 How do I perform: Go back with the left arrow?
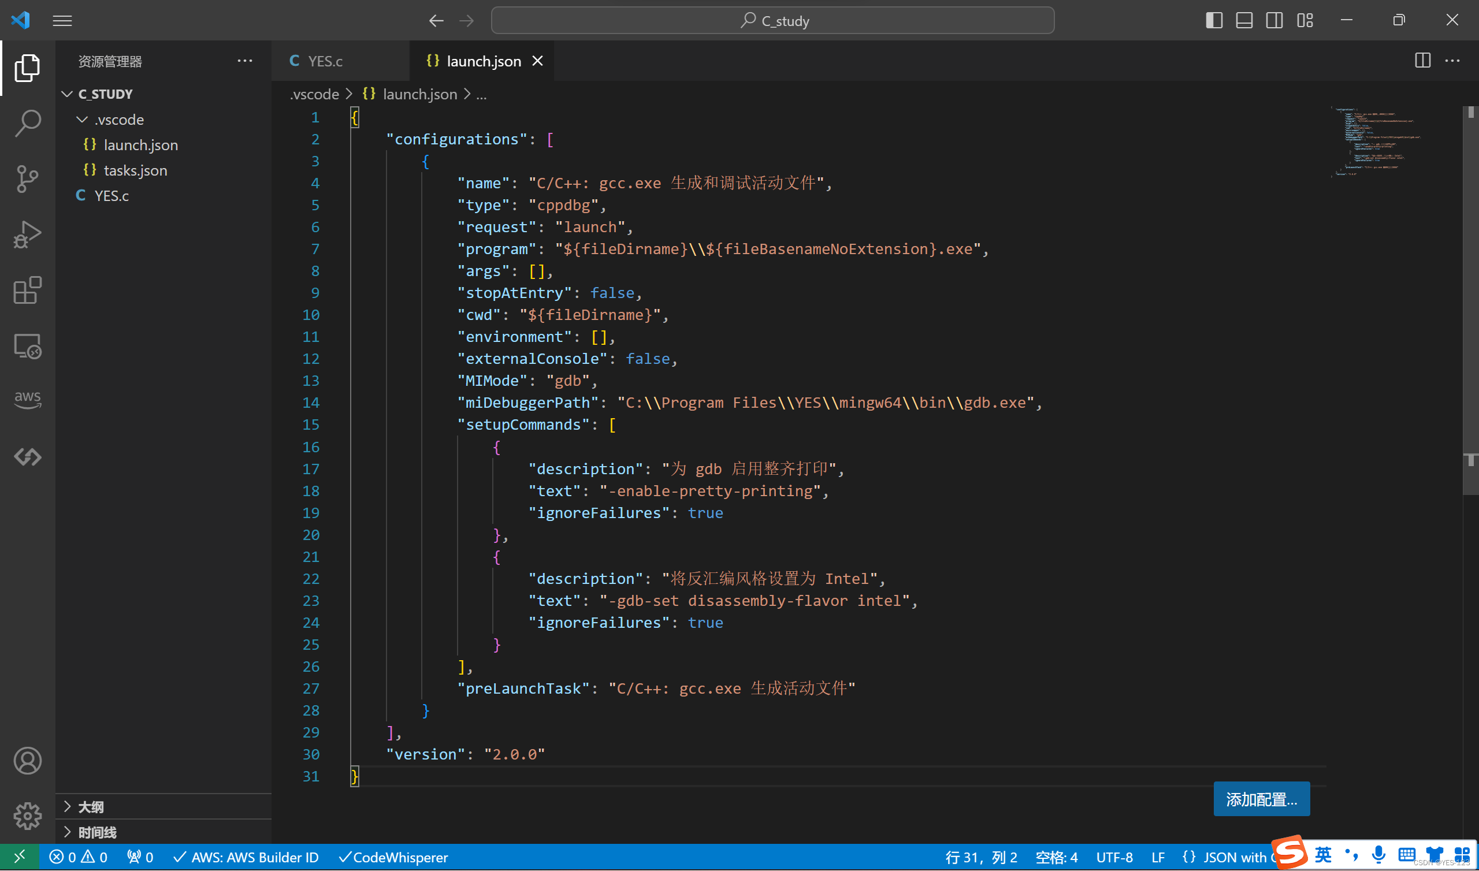click(436, 21)
